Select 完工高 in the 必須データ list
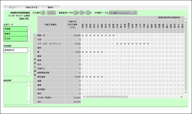Screen dimensions: 192x114 (x=16, y=39)
